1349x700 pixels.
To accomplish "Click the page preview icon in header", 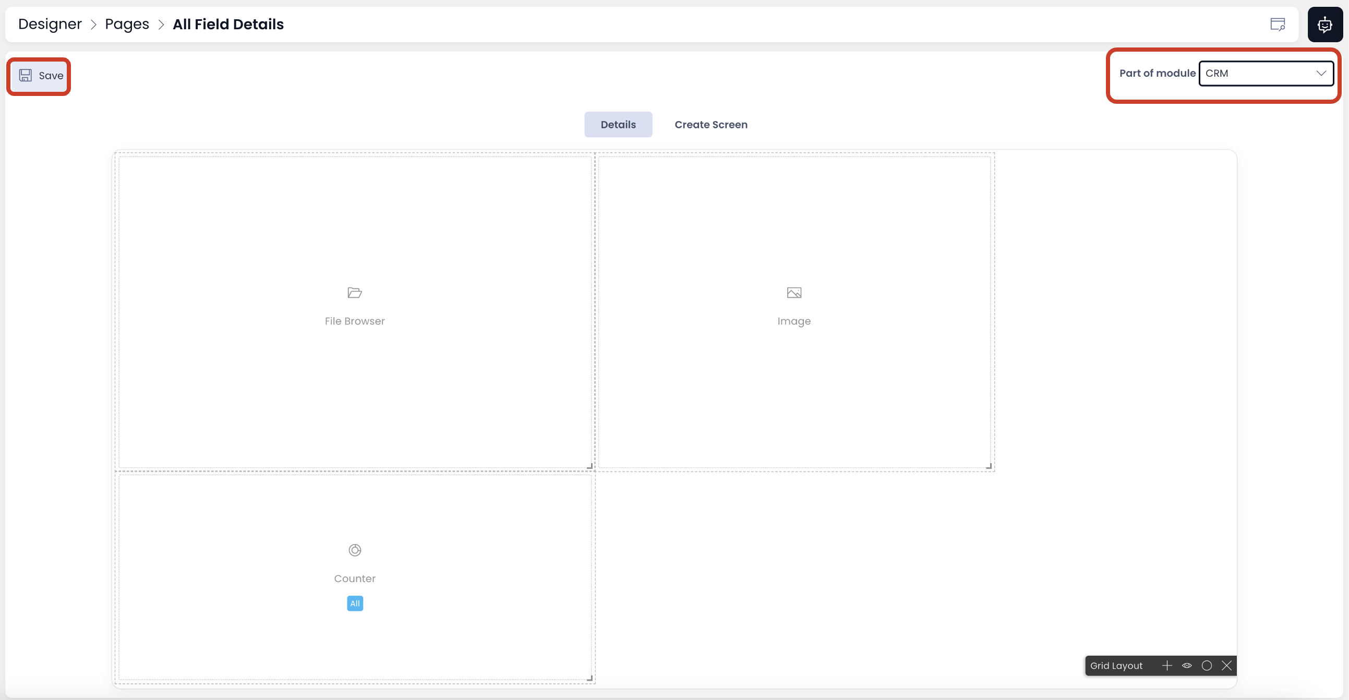I will 1277,24.
